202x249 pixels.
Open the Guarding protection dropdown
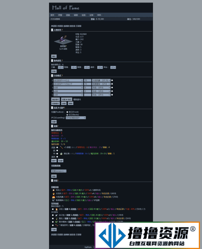(x=76, y=118)
